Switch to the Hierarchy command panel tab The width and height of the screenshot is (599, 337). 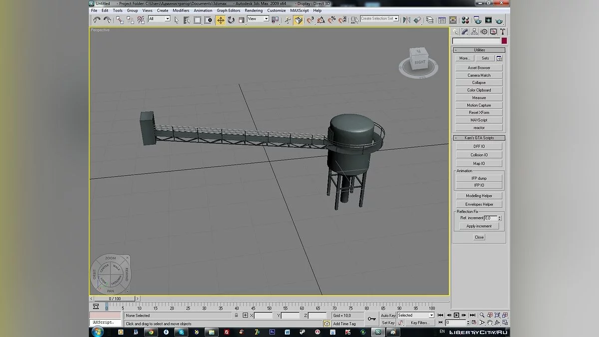[x=474, y=31]
